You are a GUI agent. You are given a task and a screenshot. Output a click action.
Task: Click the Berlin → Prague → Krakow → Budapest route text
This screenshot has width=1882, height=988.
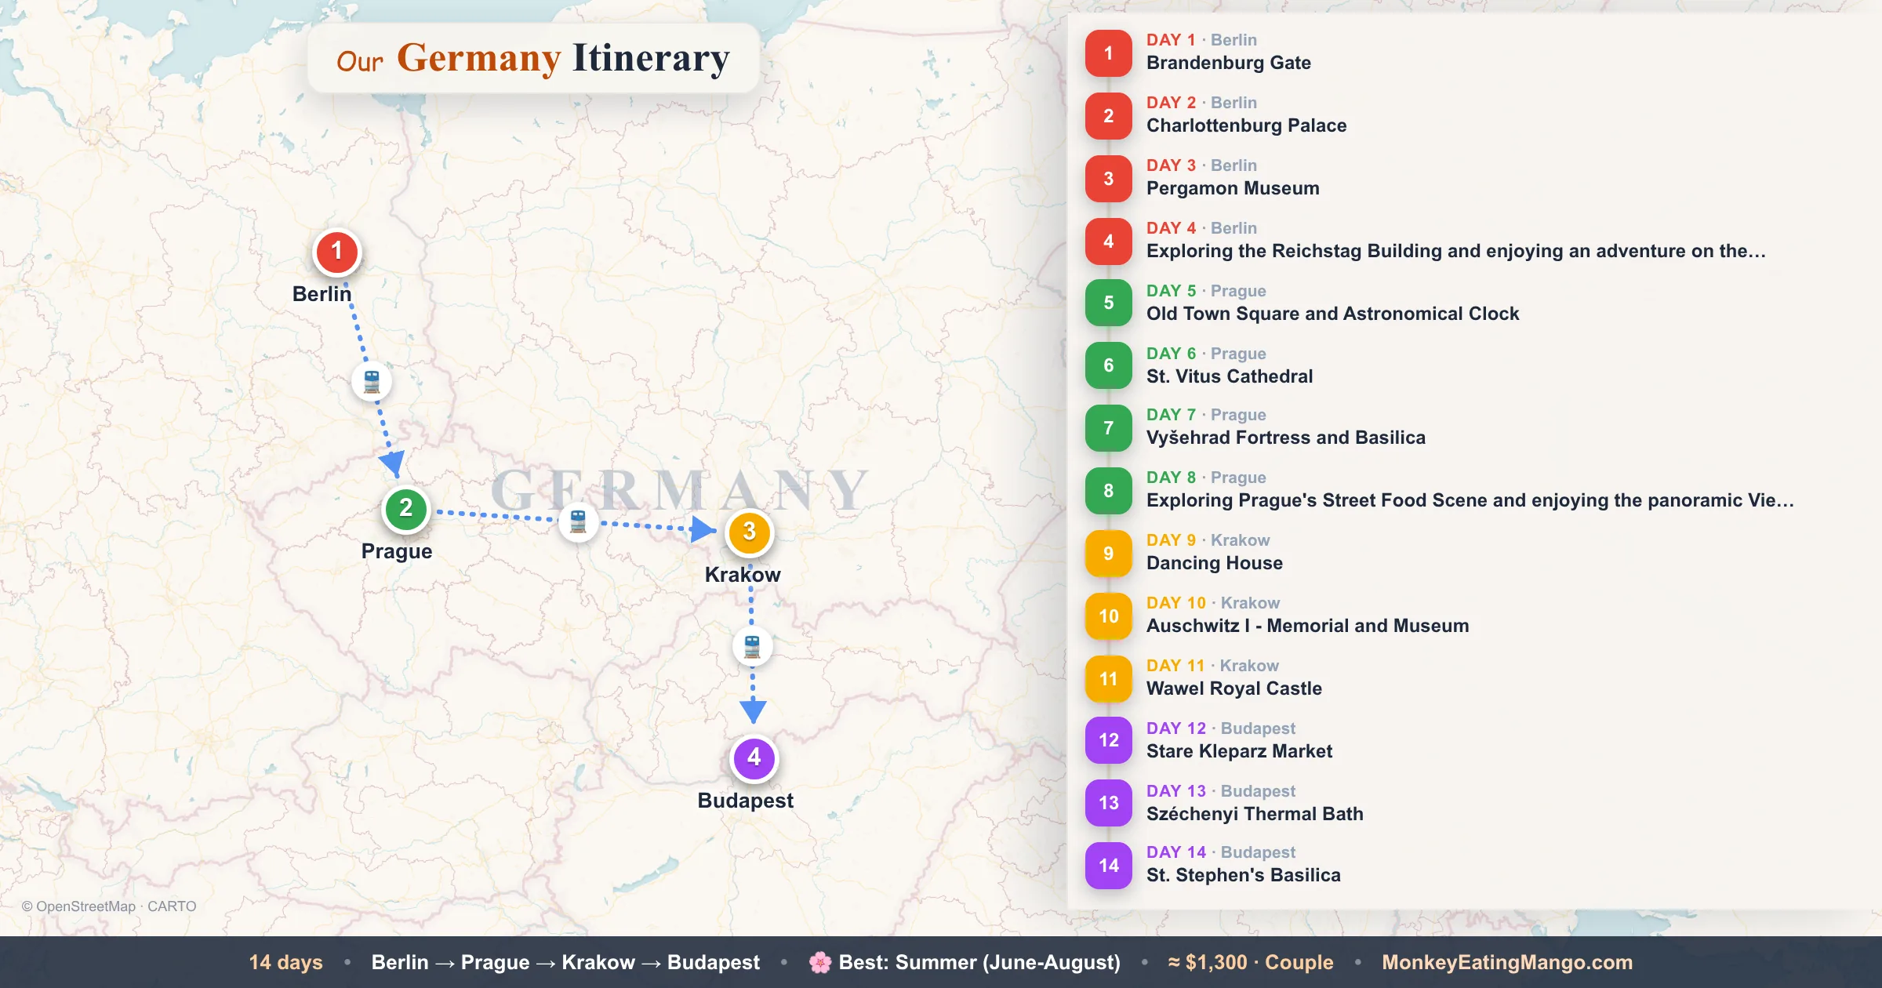(x=565, y=962)
